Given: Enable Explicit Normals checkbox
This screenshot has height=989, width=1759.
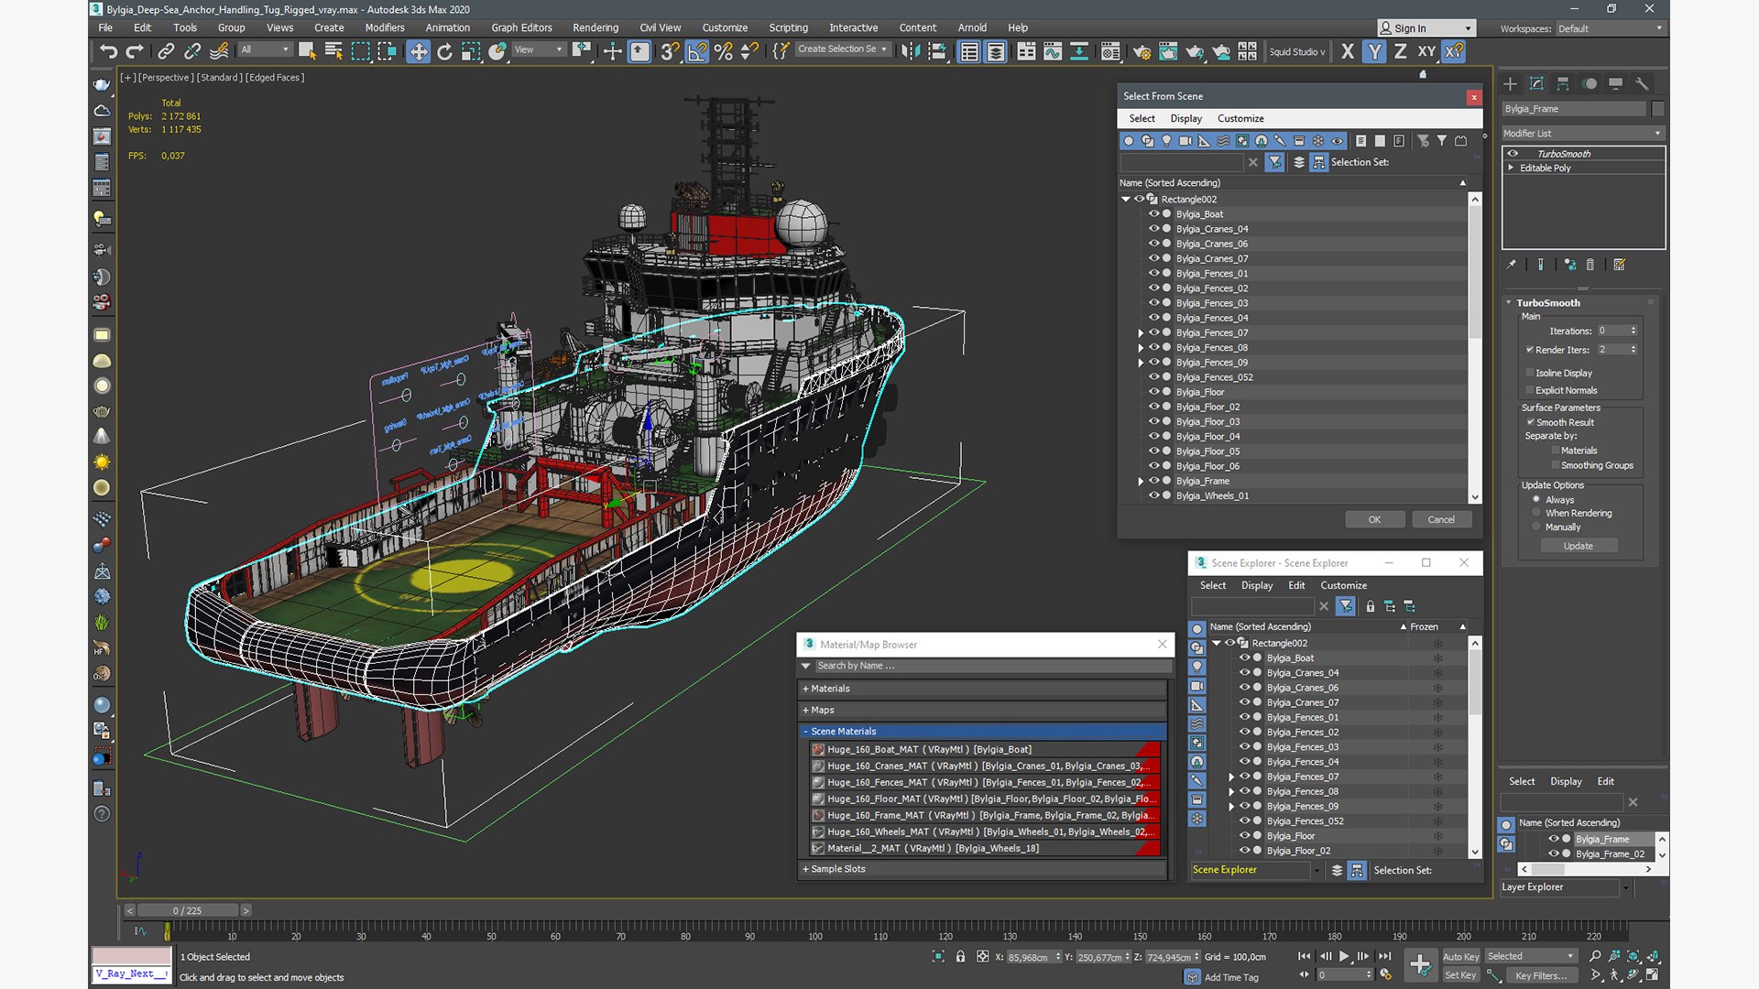Looking at the screenshot, I should (x=1529, y=390).
